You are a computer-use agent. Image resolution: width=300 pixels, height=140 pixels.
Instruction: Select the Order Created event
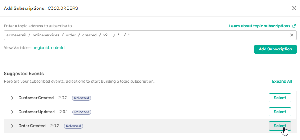point(280,126)
